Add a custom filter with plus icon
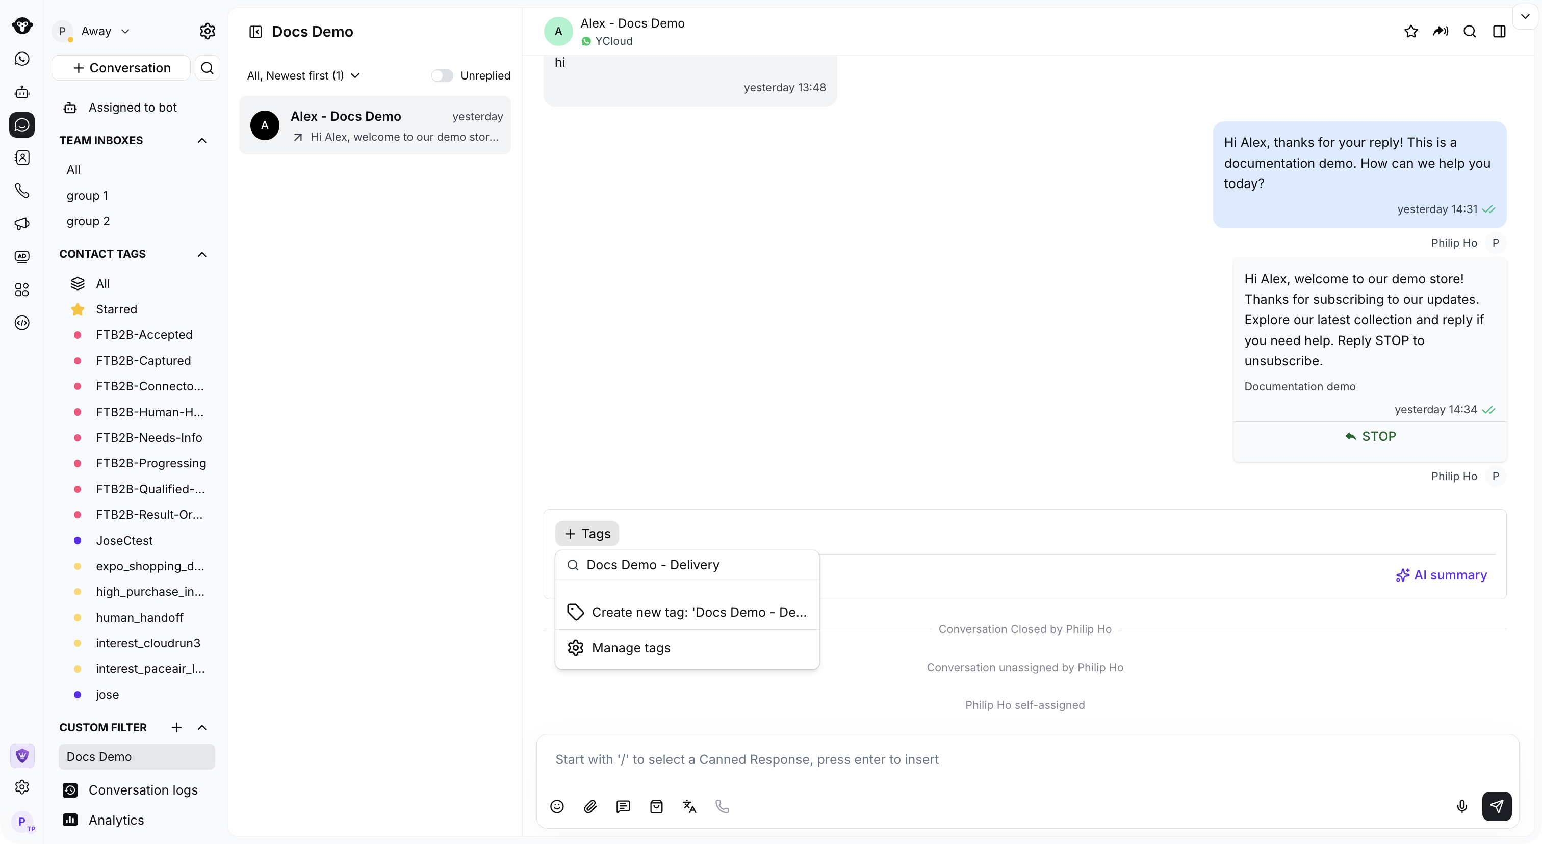1542x844 pixels. [176, 727]
